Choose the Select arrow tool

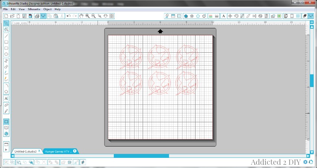(x=6, y=23)
